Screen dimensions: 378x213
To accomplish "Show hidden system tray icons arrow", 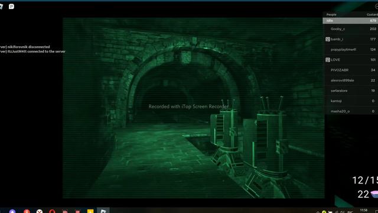I will tap(318, 212).
